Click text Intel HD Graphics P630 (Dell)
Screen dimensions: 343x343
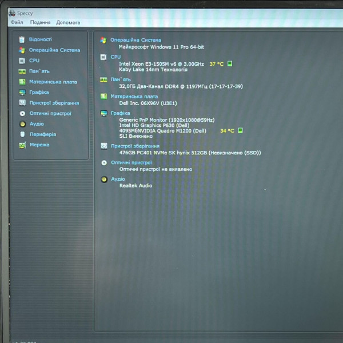(154, 125)
